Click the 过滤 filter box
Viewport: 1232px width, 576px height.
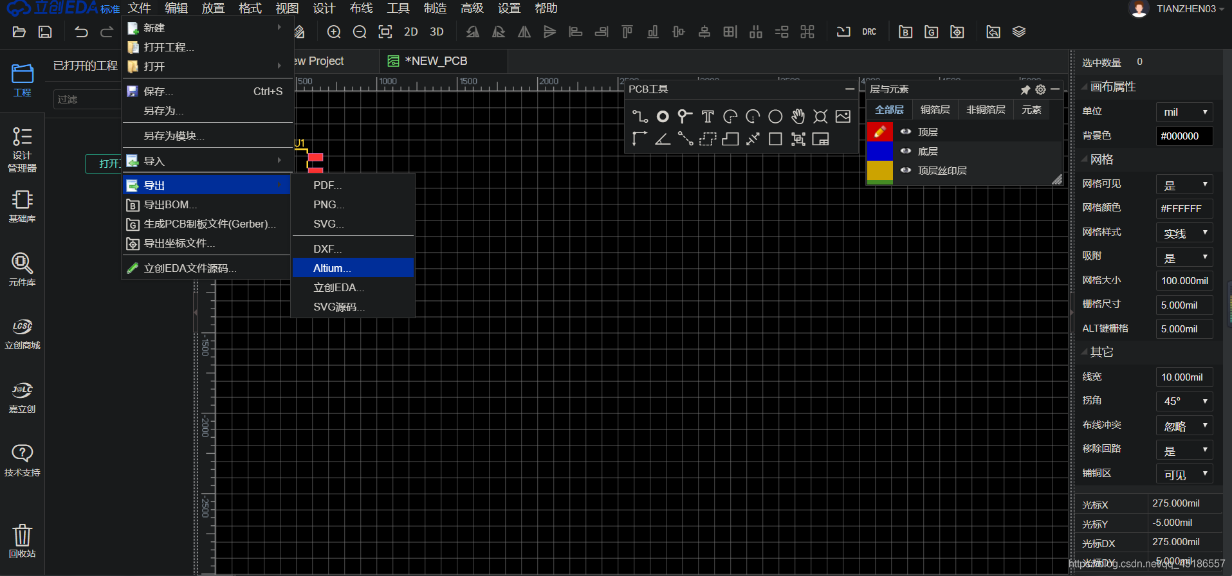tap(87, 100)
